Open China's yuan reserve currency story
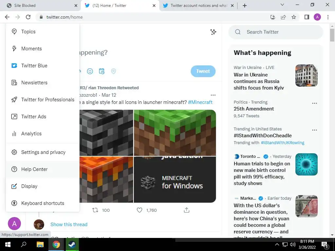The height and width of the screenshot is (251, 335). tap(261, 220)
